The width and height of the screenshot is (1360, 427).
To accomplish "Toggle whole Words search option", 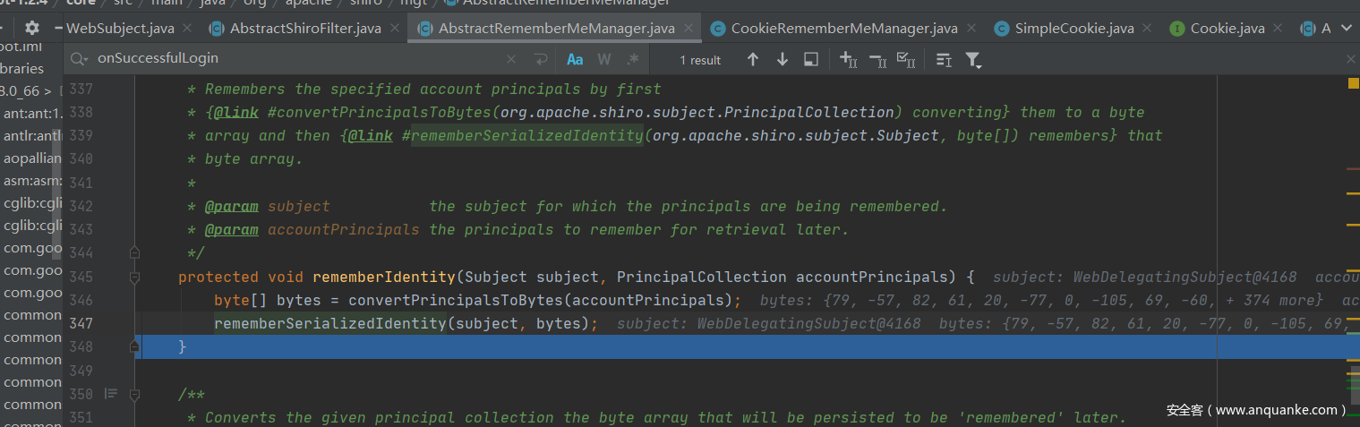I will [x=604, y=60].
